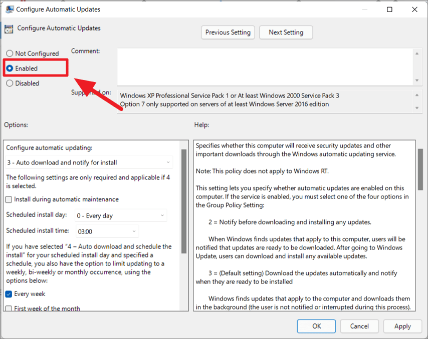428x339 pixels.
Task: Confirm with the OK button
Action: click(x=316, y=326)
